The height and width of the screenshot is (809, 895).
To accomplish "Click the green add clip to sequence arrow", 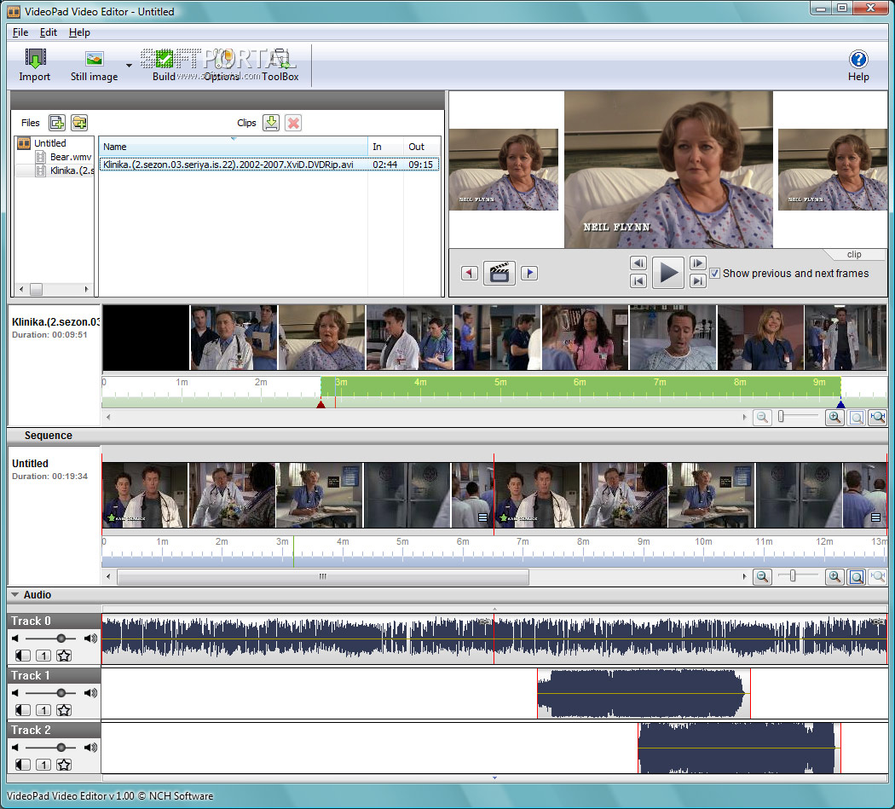I will tap(271, 123).
